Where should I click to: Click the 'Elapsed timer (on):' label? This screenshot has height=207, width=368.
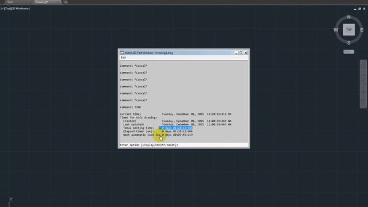click(139, 132)
